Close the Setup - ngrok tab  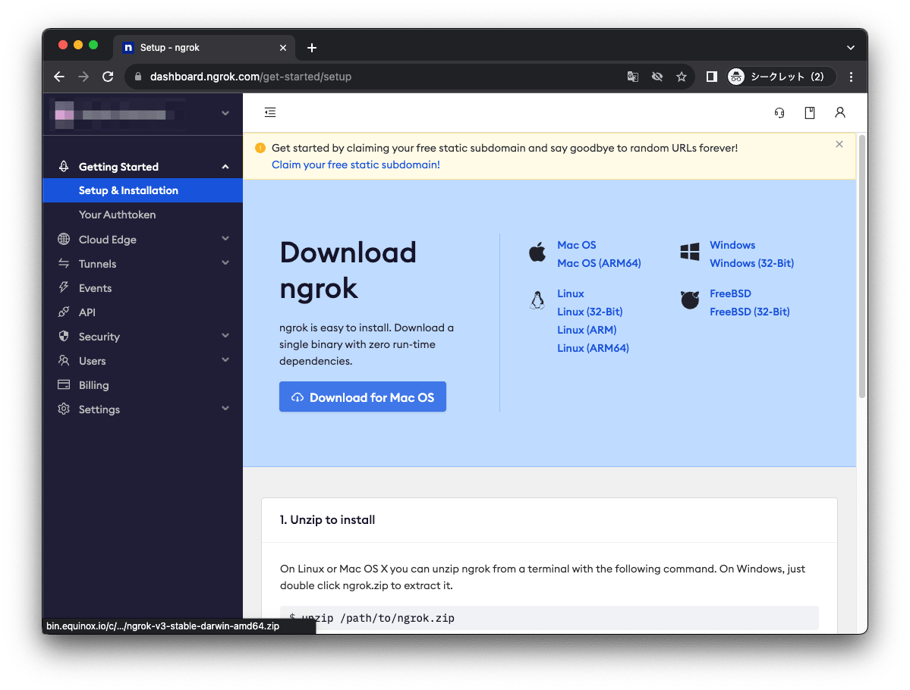(283, 48)
